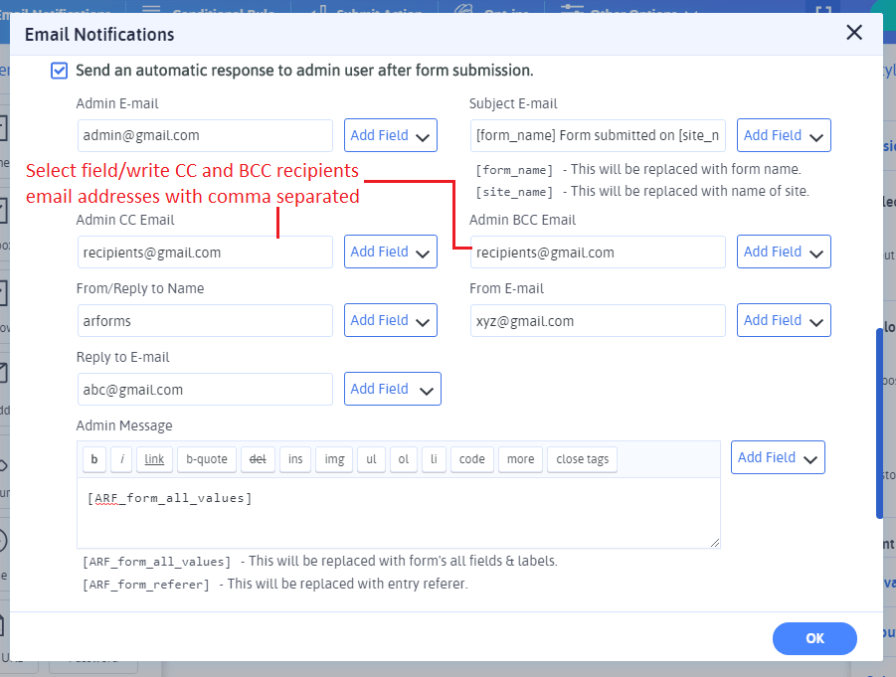
Task: Insert a link via link button
Action: 154,459
